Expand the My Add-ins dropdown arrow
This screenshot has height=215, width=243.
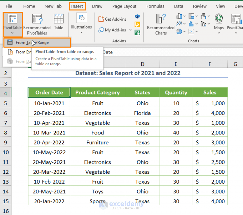[x=130, y=30]
